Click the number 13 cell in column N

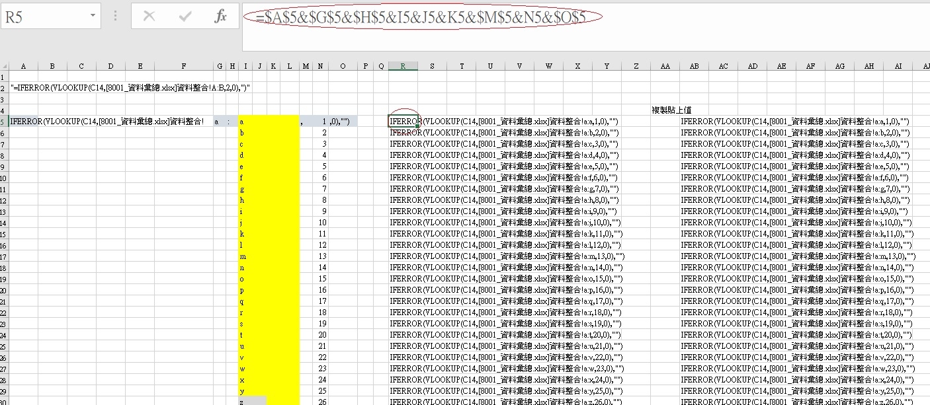[x=320, y=256]
